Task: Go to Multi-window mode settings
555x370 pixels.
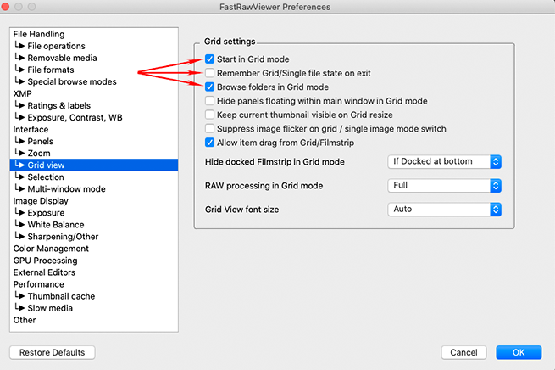Action: click(x=66, y=189)
